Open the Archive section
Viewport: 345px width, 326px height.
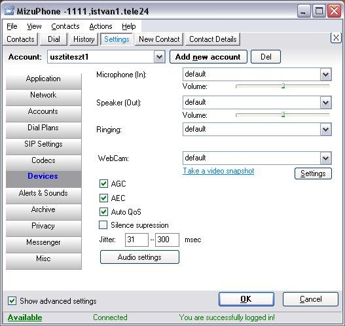(44, 212)
